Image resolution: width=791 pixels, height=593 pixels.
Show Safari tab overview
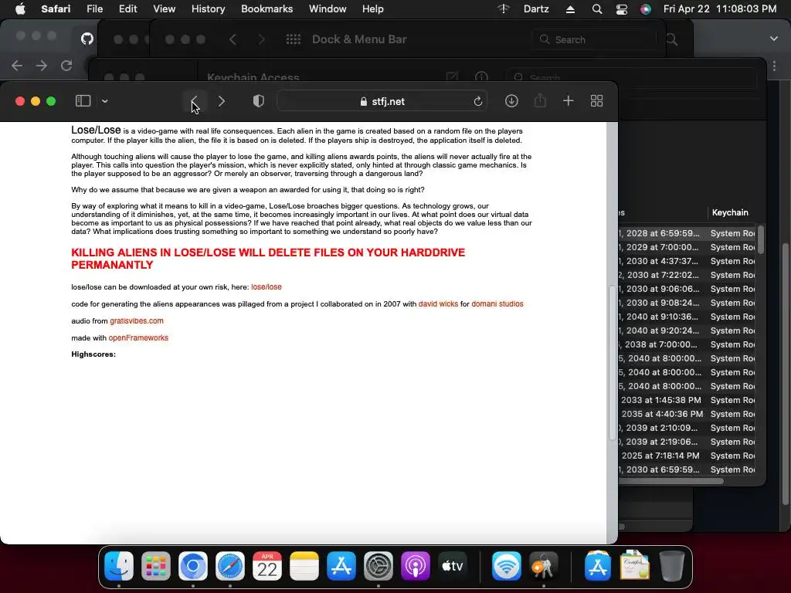click(597, 101)
